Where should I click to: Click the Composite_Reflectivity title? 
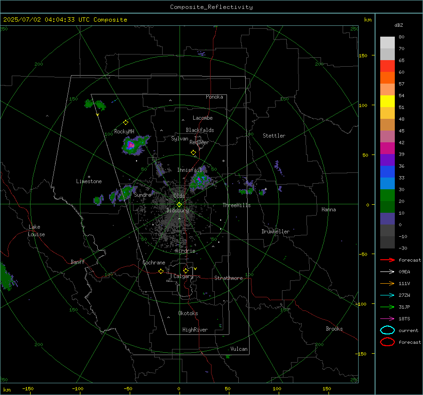coord(211,7)
